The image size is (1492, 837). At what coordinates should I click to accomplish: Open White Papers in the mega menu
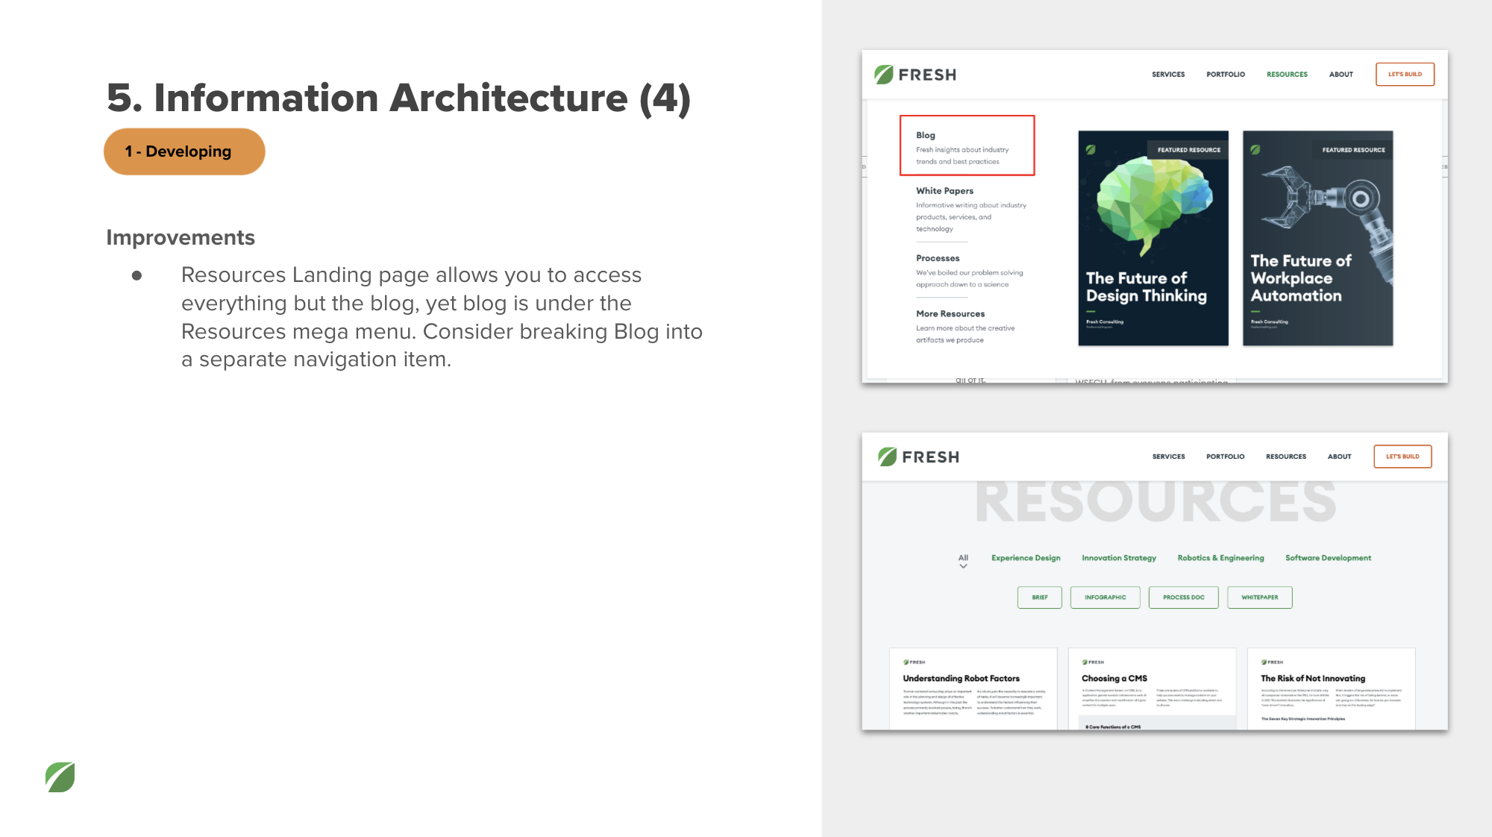point(944,191)
